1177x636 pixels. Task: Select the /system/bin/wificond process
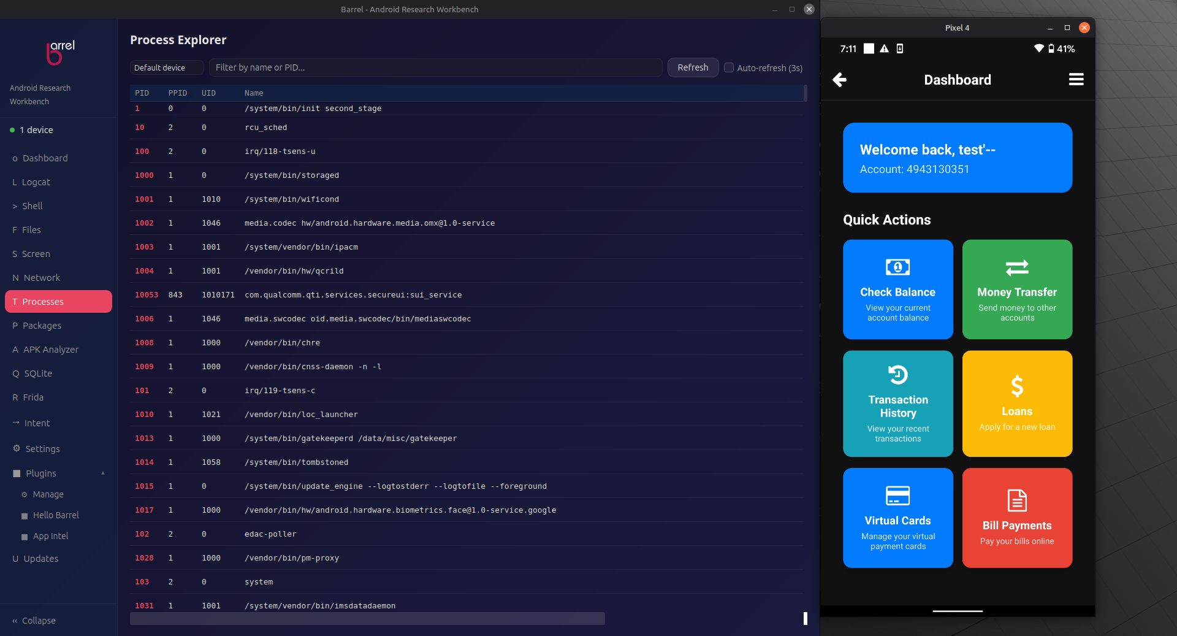point(467,199)
